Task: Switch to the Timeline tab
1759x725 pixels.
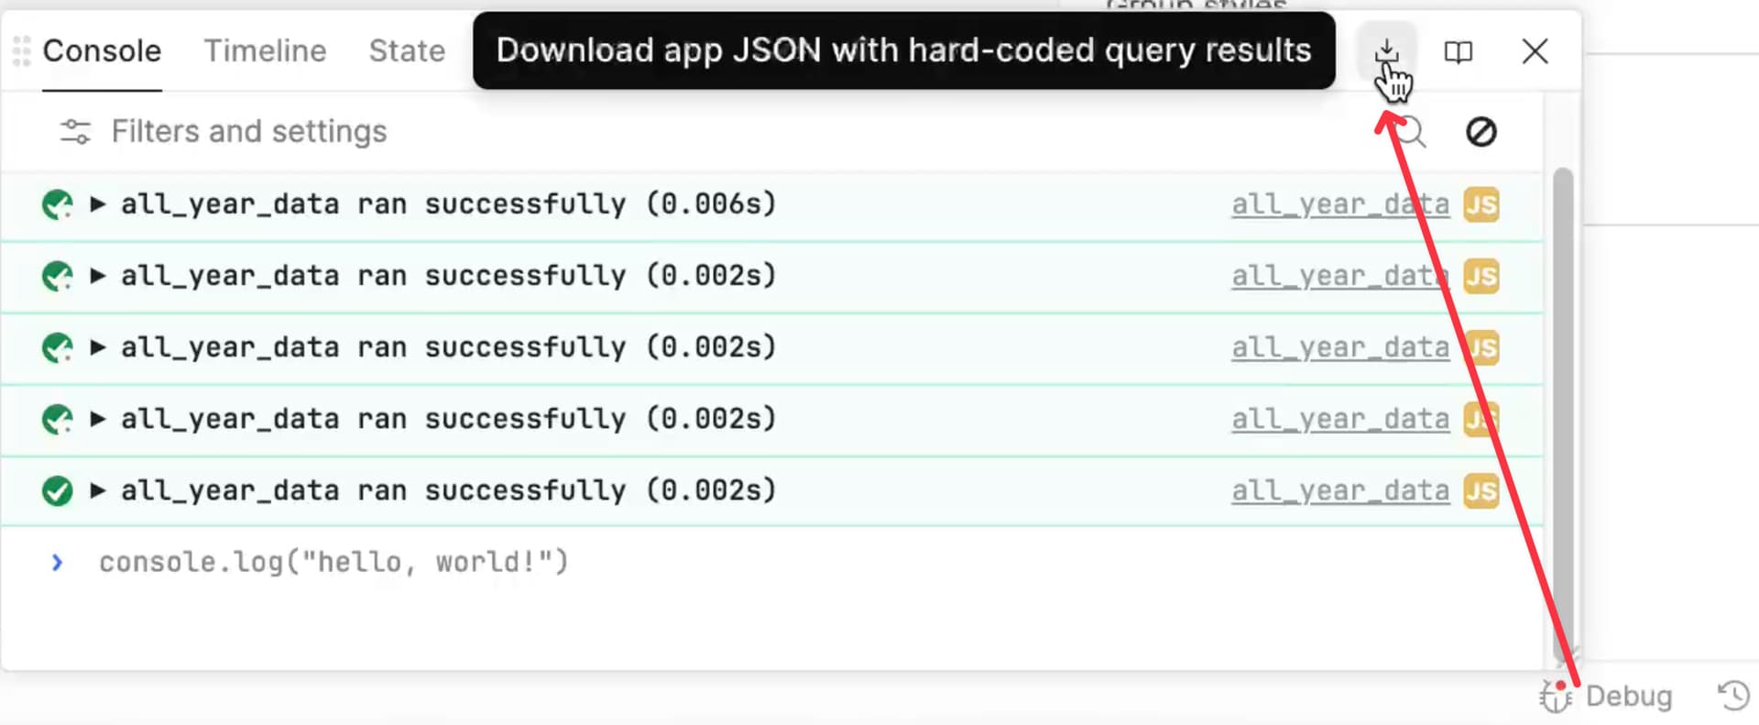Action: 265,51
